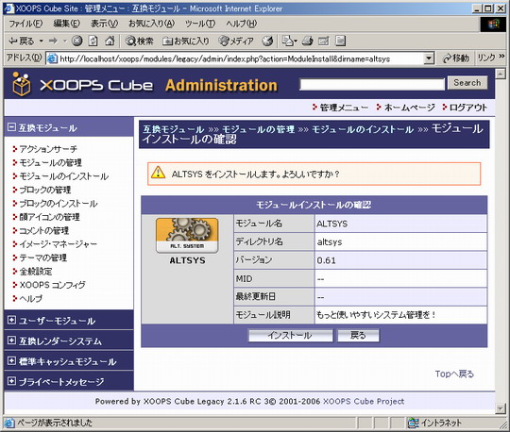Screen dimensions: 510x432
Task: Expand the 標準キャッシュモジュール section
Action: pyautogui.click(x=11, y=360)
